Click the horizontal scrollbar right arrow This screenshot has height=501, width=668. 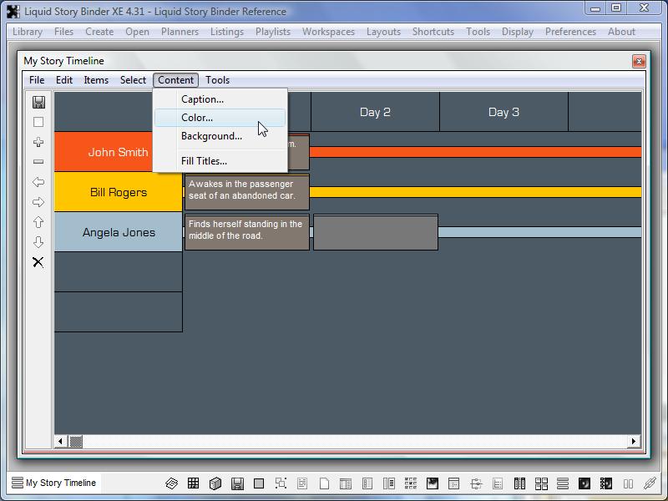[x=634, y=441]
